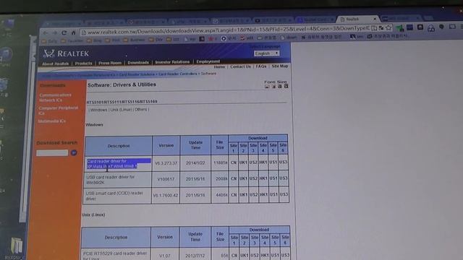This screenshot has width=463, height=260.
Task: Jump to Unix (Linux) section anchor link
Action: tap(121, 110)
